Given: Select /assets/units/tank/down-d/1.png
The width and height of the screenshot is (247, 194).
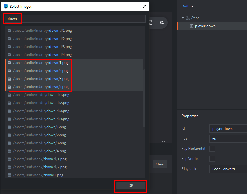Looking at the screenshot, I should point(74,159).
